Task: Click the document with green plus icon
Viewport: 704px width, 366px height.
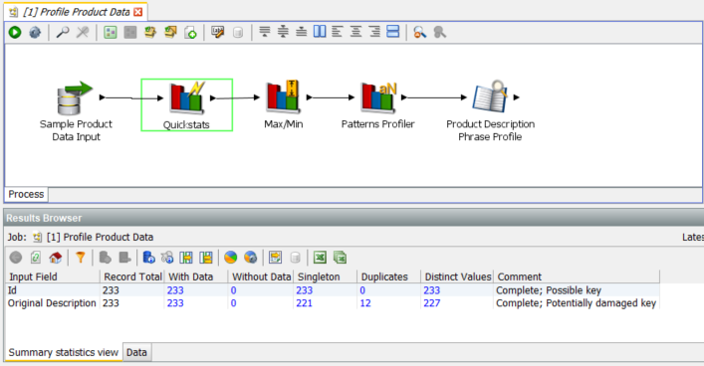Action: coord(190,32)
